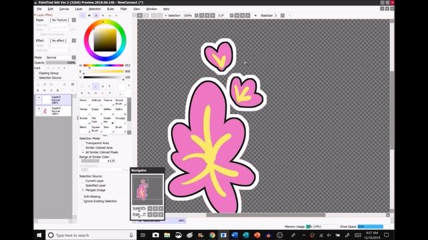Click the HSV slider mode icon
The height and width of the screenshot is (240, 428).
[x=96, y=15]
